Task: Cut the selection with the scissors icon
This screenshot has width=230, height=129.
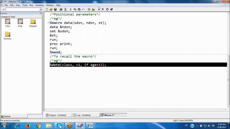Action: pos(70,9)
